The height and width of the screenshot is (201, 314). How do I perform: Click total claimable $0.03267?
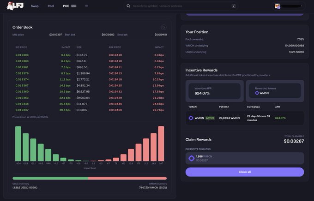[294, 141]
